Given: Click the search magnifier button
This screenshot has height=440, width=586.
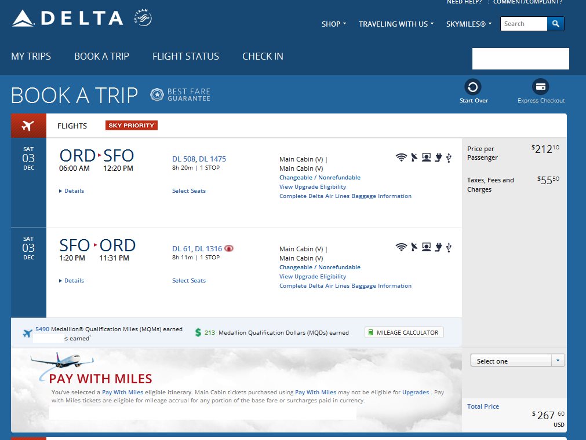Looking at the screenshot, I should [555, 24].
